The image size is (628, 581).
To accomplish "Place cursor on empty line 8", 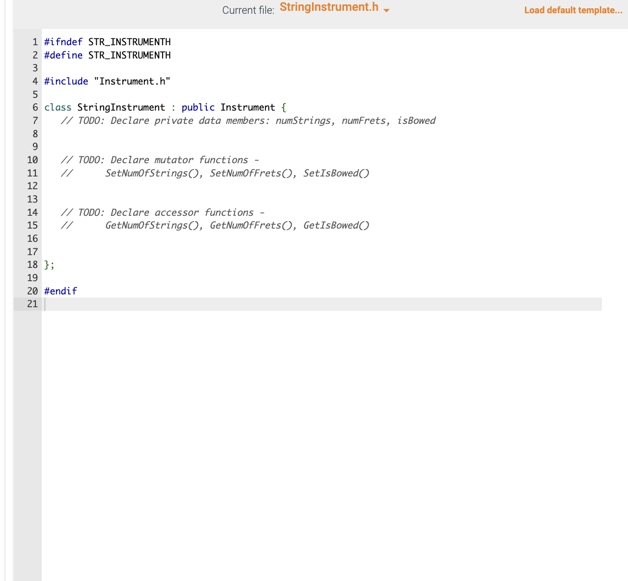I will [322, 134].
